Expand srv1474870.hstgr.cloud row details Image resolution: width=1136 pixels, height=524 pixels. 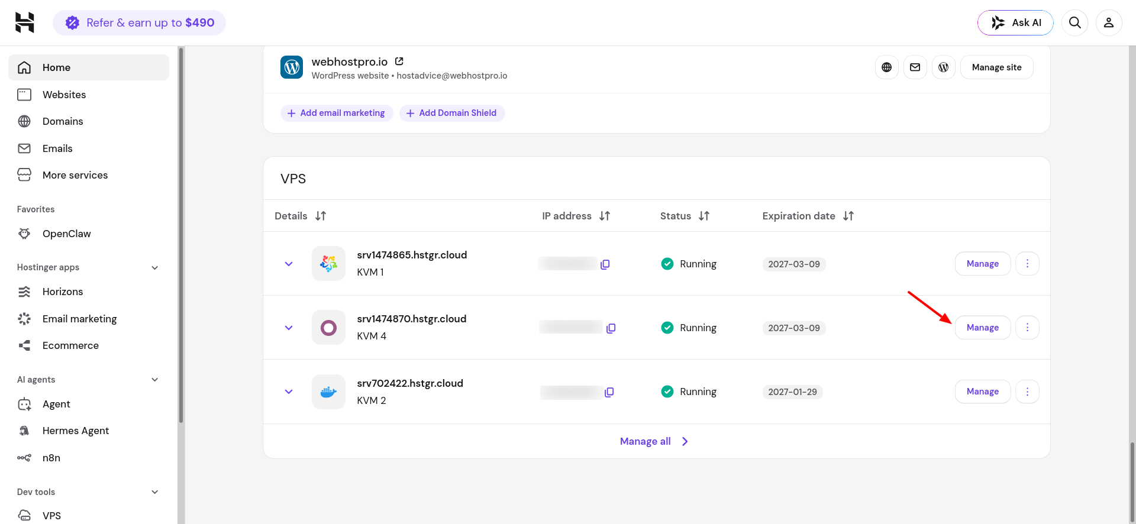(x=289, y=328)
